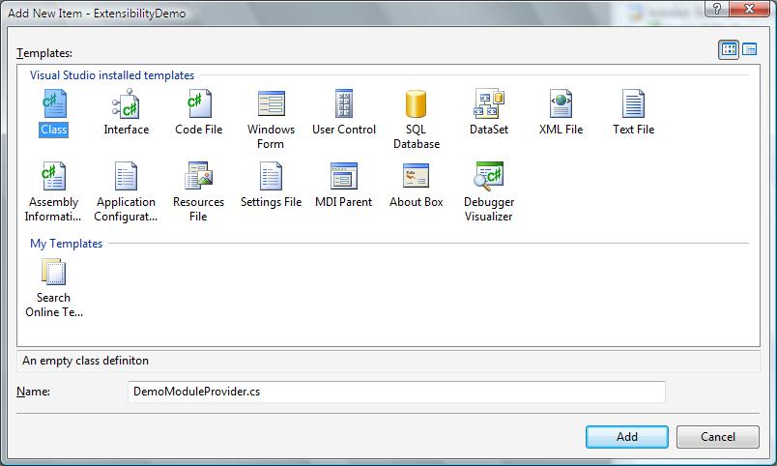Choose the MDI Parent template icon
The width and height of the screenshot is (777, 466).
point(343,176)
